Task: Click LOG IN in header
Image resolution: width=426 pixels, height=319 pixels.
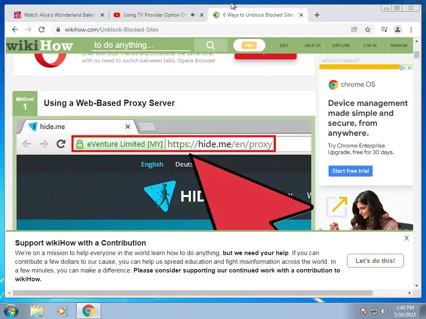Action: (370, 46)
